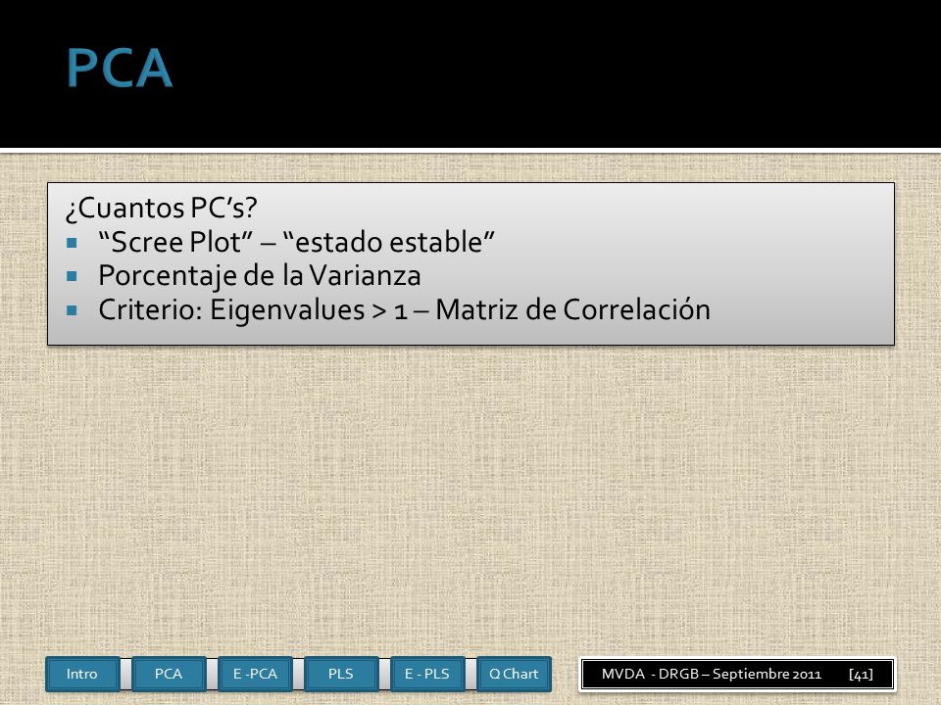Open the E - PLS section button
Viewport: 941px width, 705px height.
pos(427,674)
